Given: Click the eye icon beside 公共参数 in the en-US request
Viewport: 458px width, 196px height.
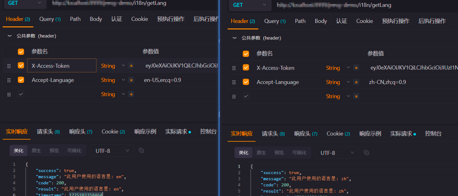Looking at the screenshot, I should (x=10, y=36).
